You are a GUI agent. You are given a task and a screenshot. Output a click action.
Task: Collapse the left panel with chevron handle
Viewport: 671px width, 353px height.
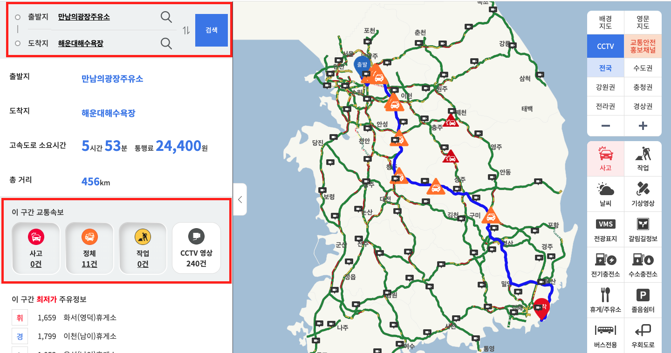click(240, 199)
